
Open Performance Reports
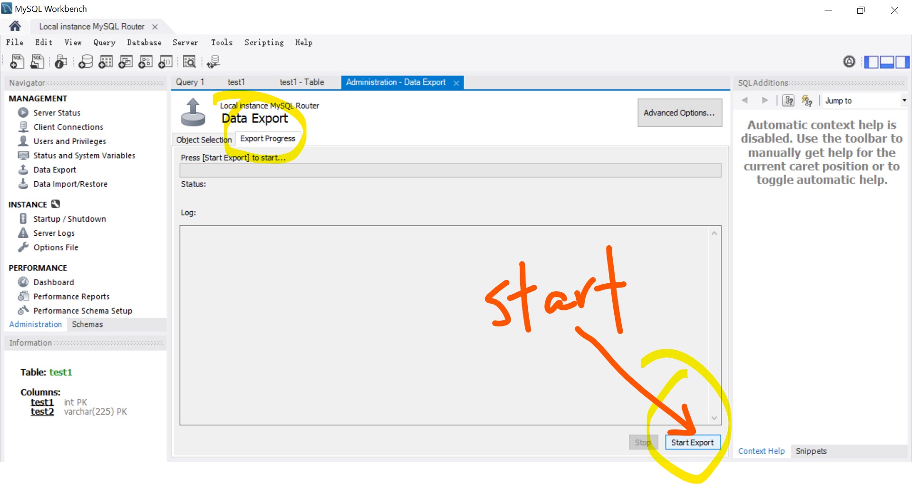[x=71, y=297]
